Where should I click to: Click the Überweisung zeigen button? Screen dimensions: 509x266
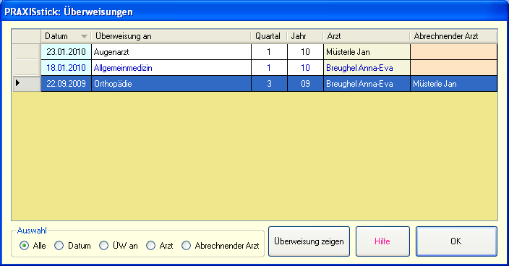(x=309, y=241)
